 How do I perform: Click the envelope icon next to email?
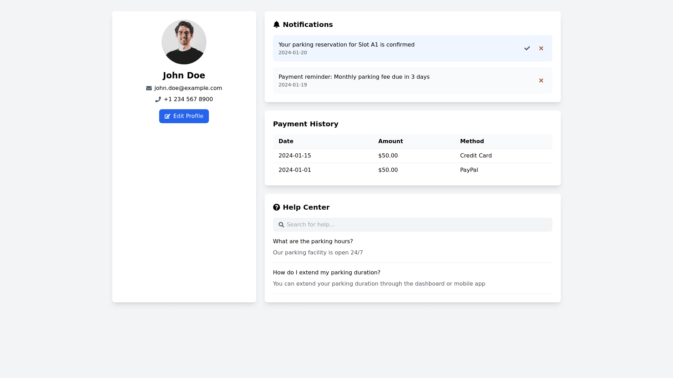coord(149,88)
